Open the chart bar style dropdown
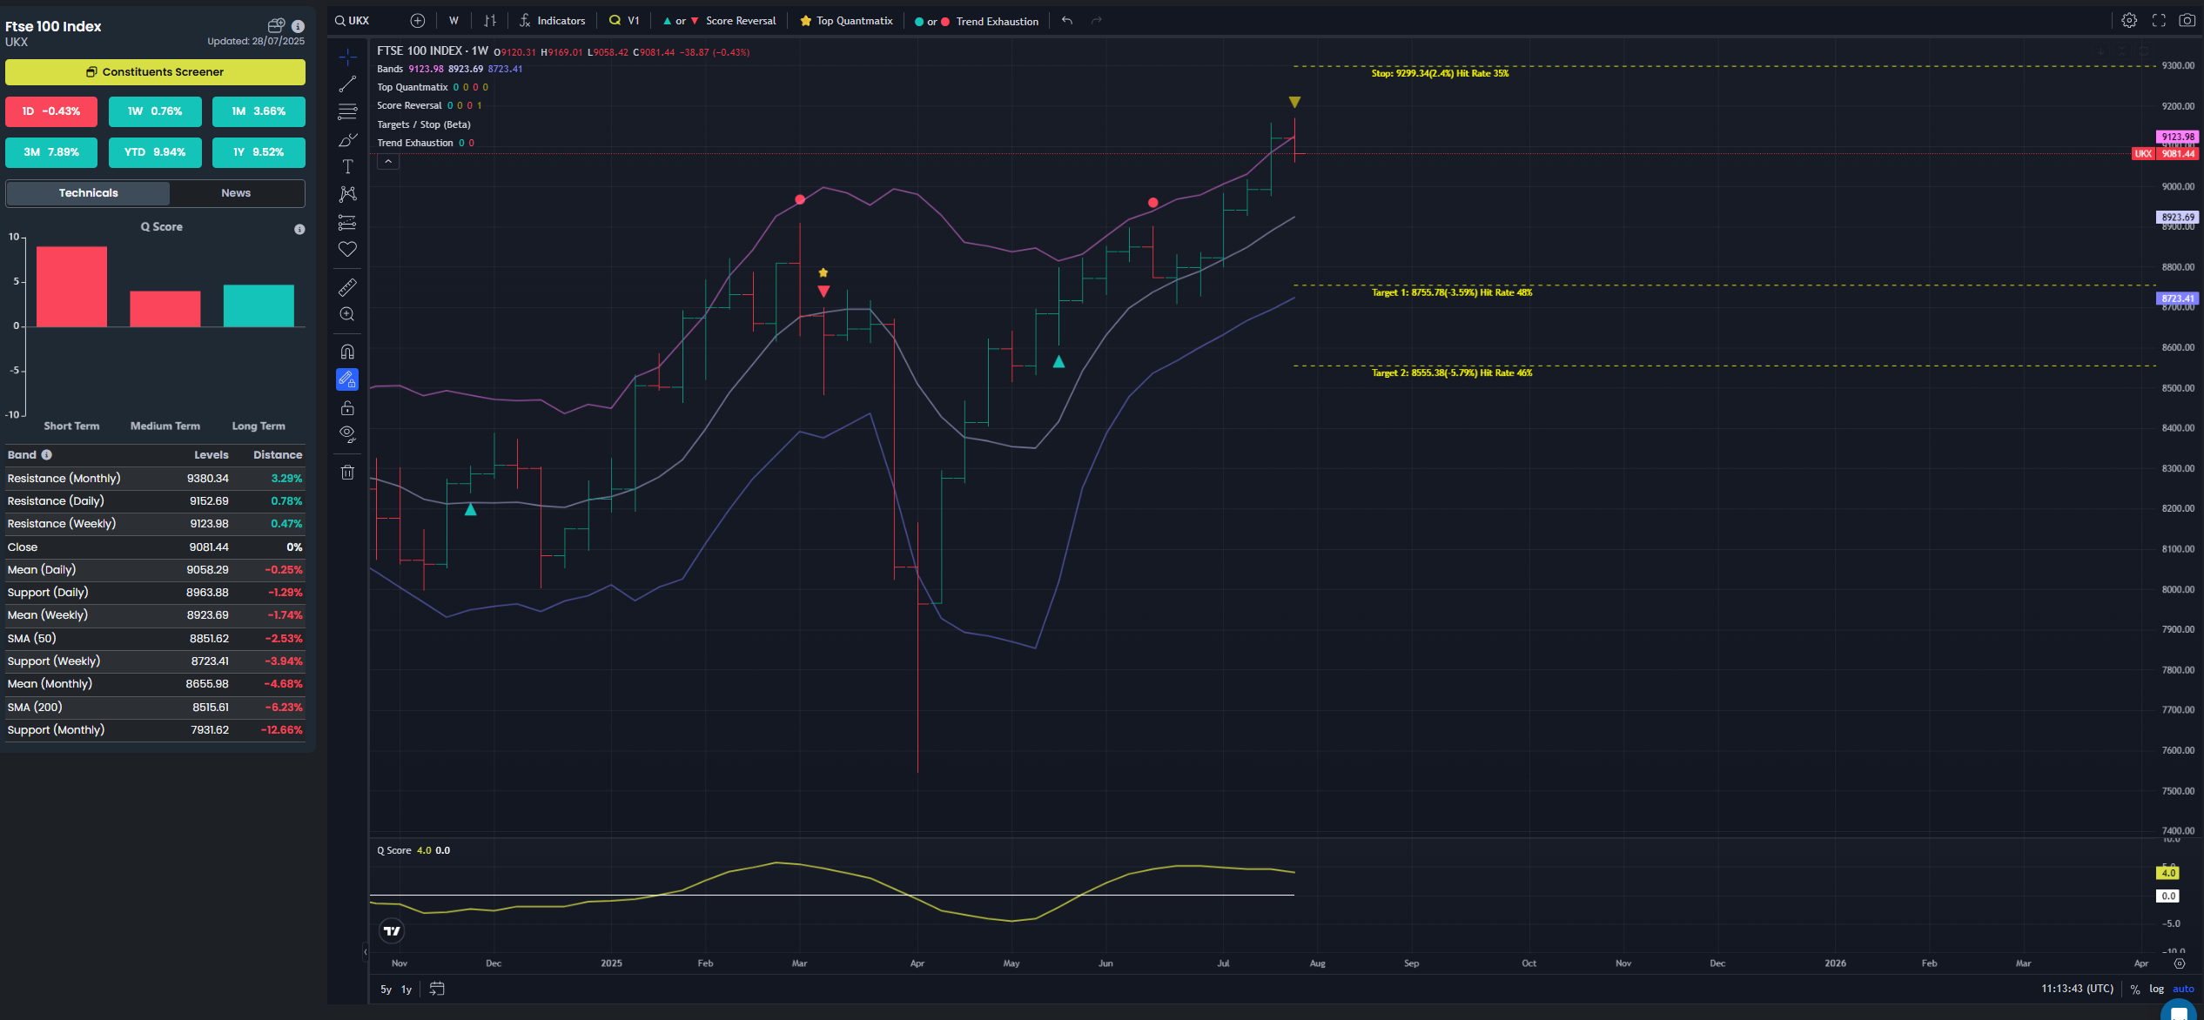The image size is (2204, 1020). pos(490,20)
